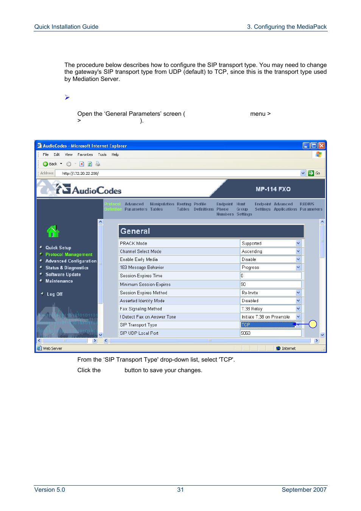Image resolution: width=361 pixels, height=511 pixels.
Task: Open Quick Setup in sidebar
Action: point(58,248)
